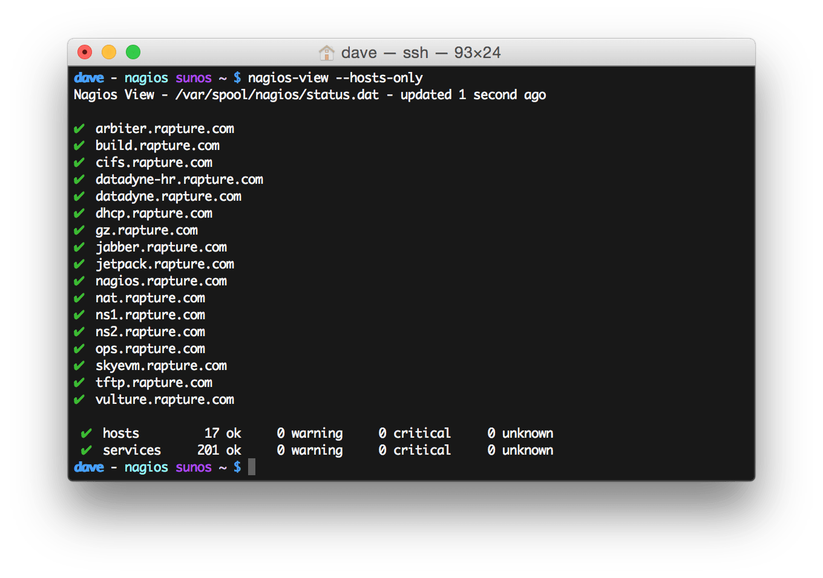823x578 pixels.
Task: Click the terminal cursor block at bottom prompt
Action: click(x=252, y=467)
